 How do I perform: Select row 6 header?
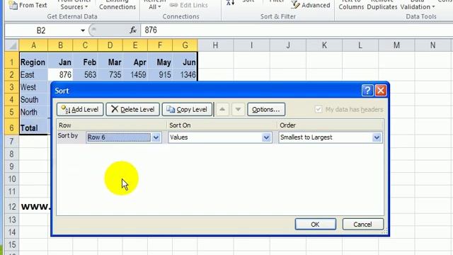pyautogui.click(x=11, y=128)
